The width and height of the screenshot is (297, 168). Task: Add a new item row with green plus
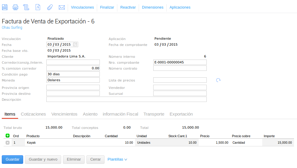click(x=8, y=135)
